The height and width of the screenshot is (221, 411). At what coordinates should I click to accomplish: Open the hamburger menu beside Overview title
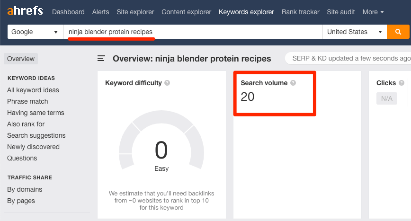click(101, 58)
